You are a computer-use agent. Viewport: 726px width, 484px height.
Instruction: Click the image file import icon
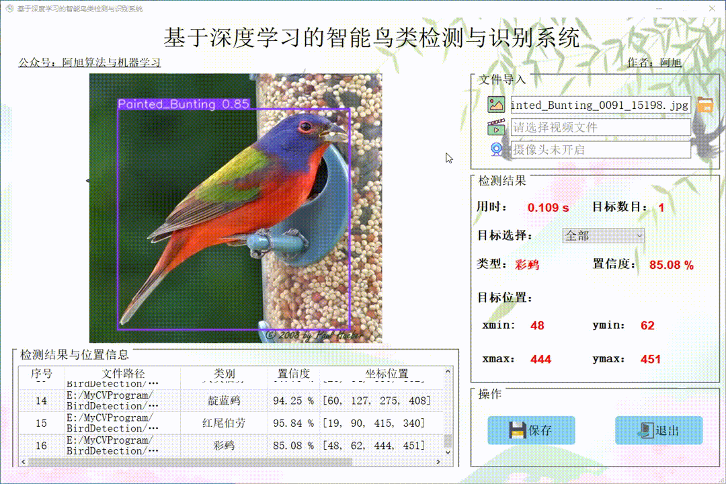click(x=496, y=105)
